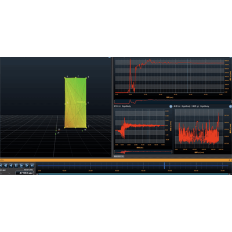Open the playback speed dropdown below the transport buttons
232x232 pixels.
(5, 173)
